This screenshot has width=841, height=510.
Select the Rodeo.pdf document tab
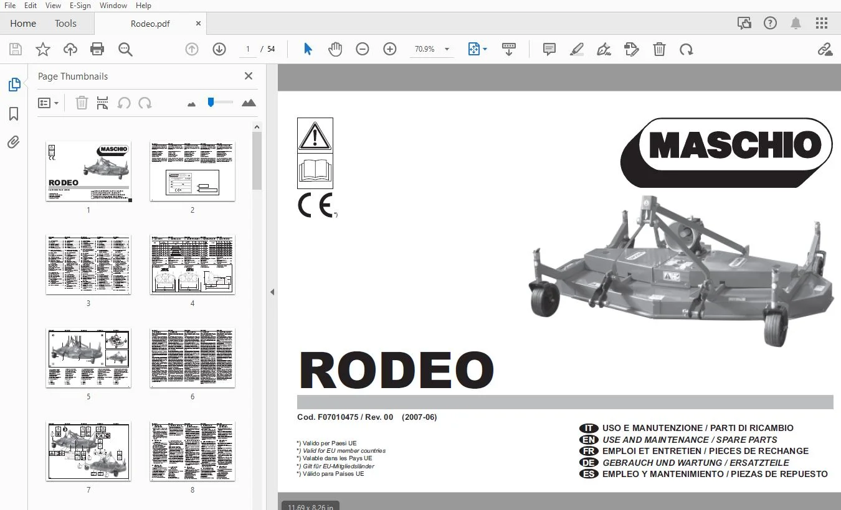point(150,24)
